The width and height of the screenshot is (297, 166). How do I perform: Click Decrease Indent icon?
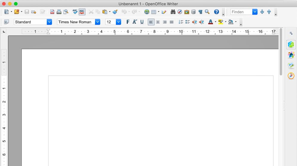194,22
